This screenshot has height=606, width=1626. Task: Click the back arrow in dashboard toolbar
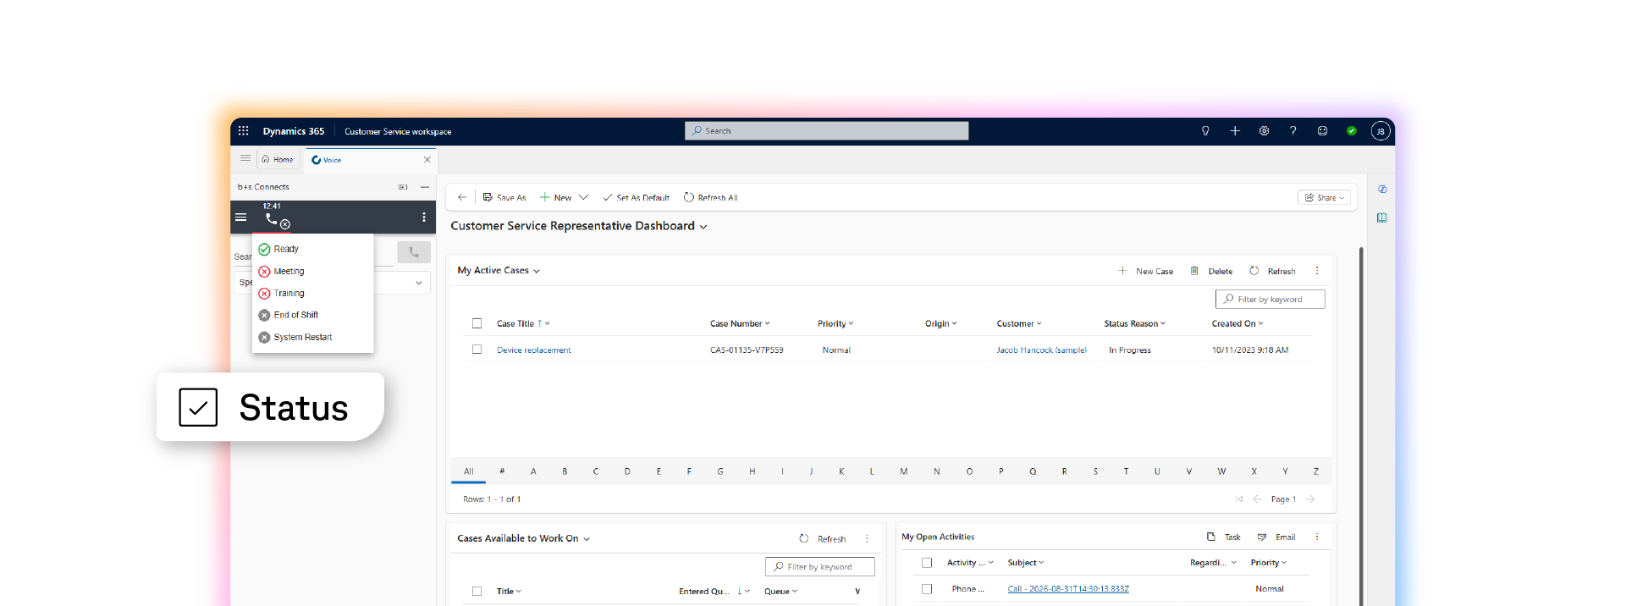pyautogui.click(x=462, y=197)
